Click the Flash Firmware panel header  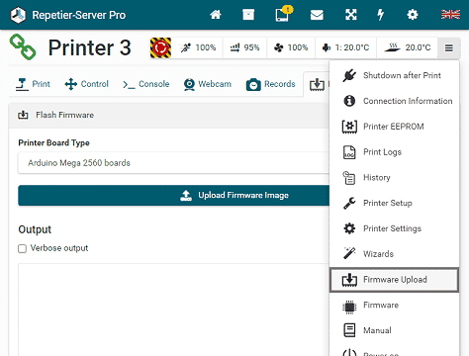click(x=169, y=115)
